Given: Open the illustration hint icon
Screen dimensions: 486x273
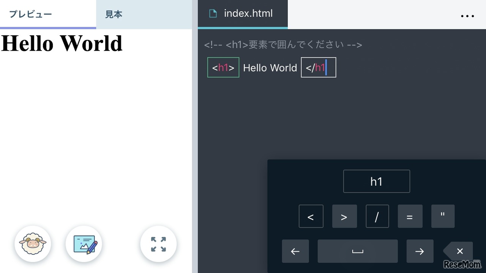Looking at the screenshot, I should click(x=84, y=244).
